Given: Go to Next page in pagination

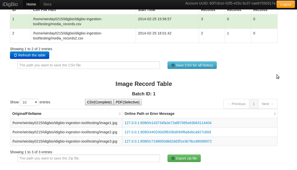Looking at the screenshot, I should [x=268, y=104].
